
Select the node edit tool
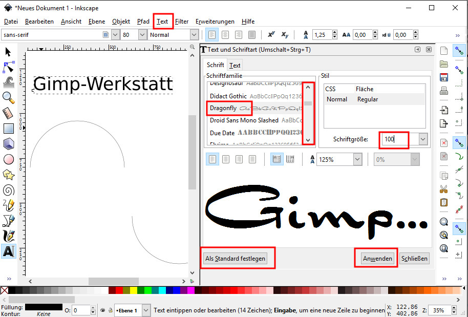[8, 67]
